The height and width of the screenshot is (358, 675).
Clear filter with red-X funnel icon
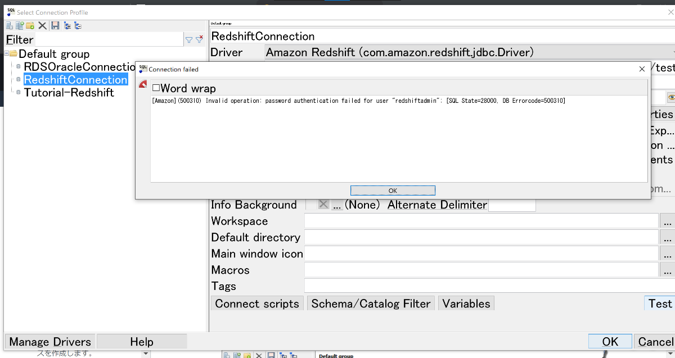click(199, 40)
